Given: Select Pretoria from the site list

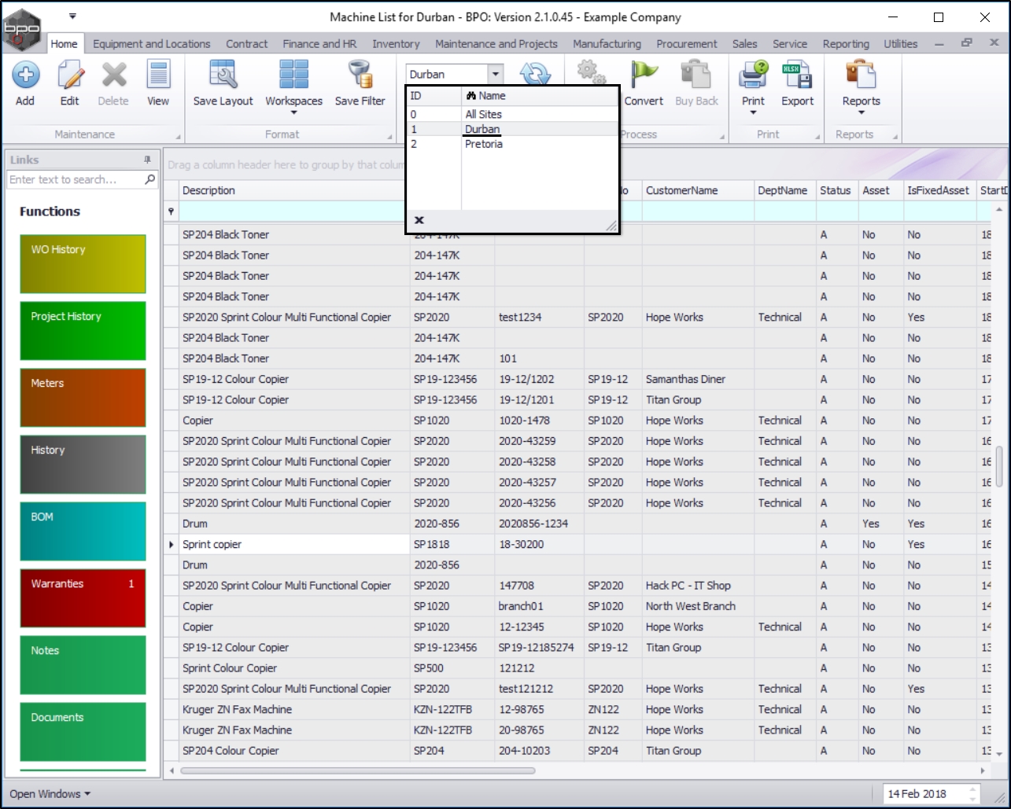Looking at the screenshot, I should (483, 144).
